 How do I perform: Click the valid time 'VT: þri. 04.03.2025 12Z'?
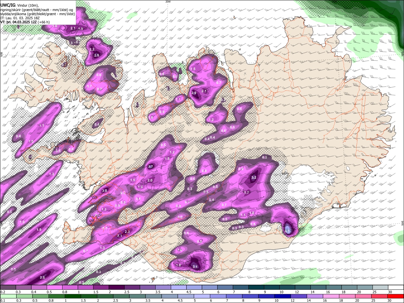point(19,22)
